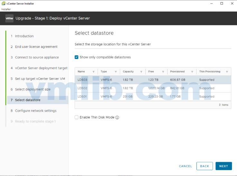Select the LDS02 datastore row

tap(153, 88)
